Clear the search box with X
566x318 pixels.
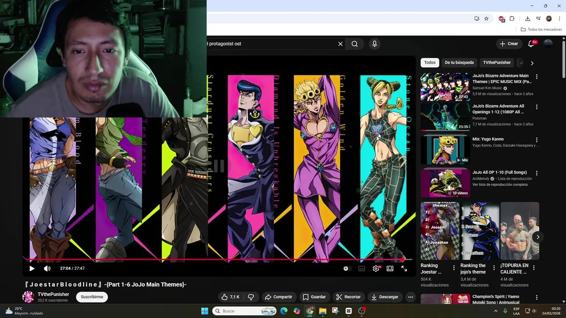click(x=340, y=44)
